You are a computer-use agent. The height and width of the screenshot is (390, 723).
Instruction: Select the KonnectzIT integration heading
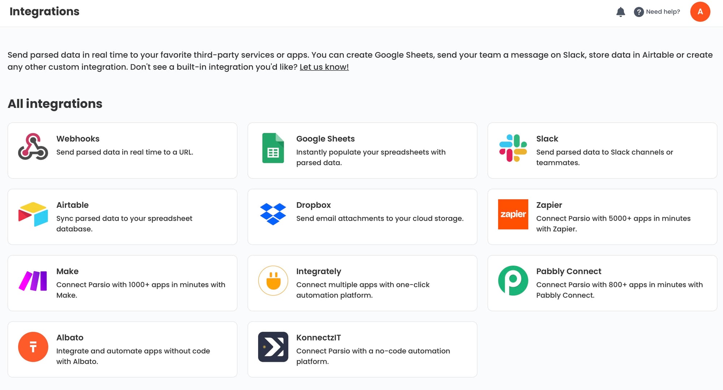point(318,338)
